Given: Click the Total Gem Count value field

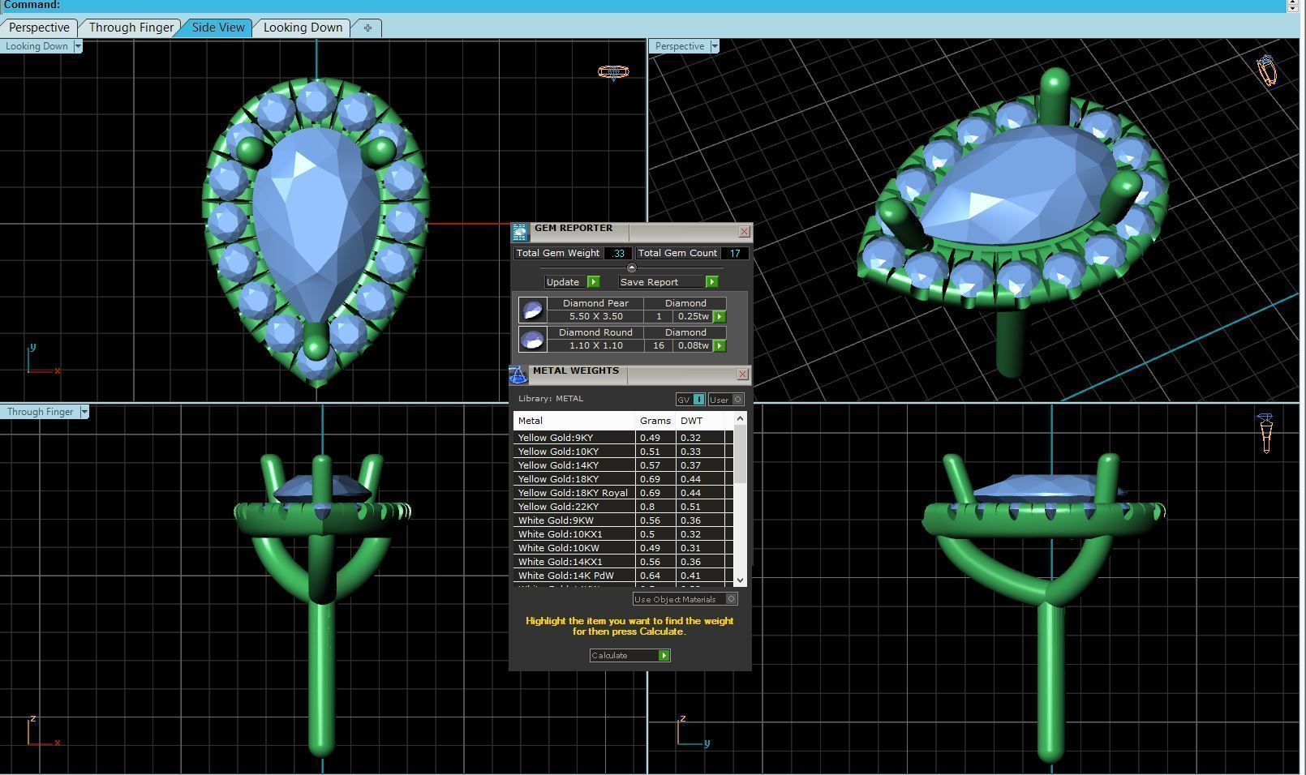Looking at the screenshot, I should click(x=734, y=253).
